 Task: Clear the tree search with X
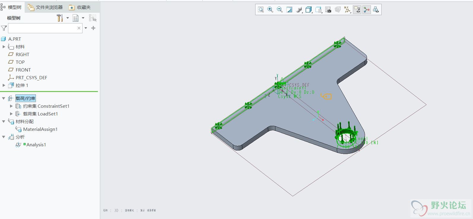pos(79,28)
